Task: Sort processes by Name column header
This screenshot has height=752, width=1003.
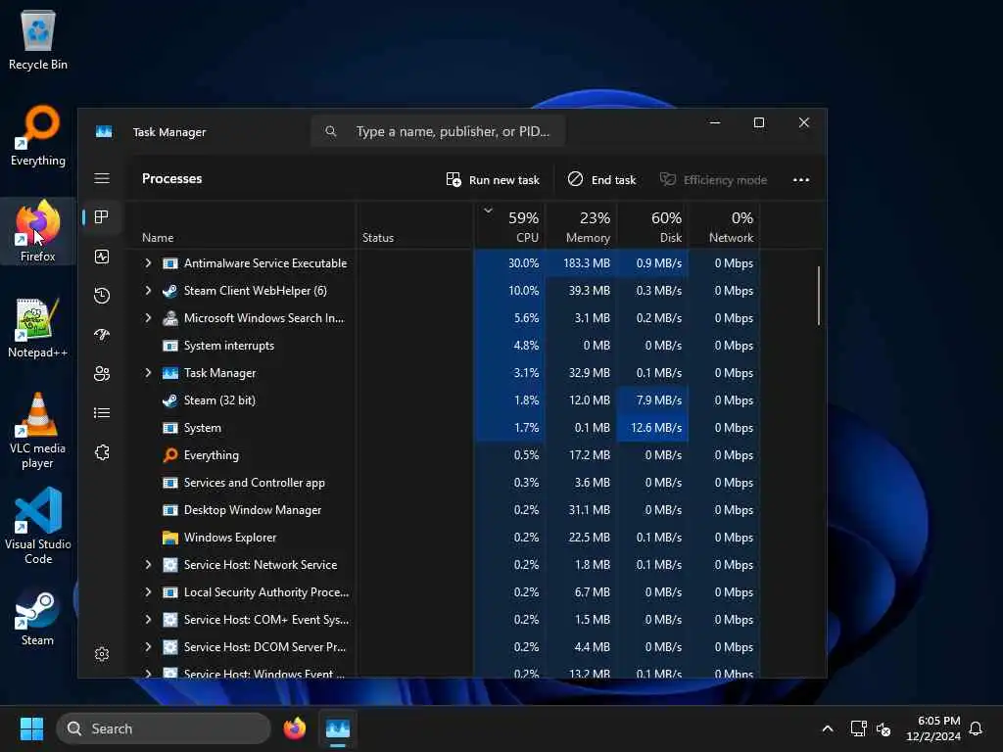Action: click(242, 226)
